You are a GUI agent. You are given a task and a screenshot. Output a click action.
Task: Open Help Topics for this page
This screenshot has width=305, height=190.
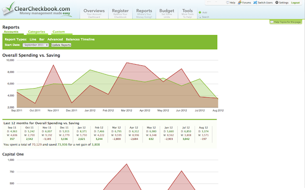coord(286,22)
